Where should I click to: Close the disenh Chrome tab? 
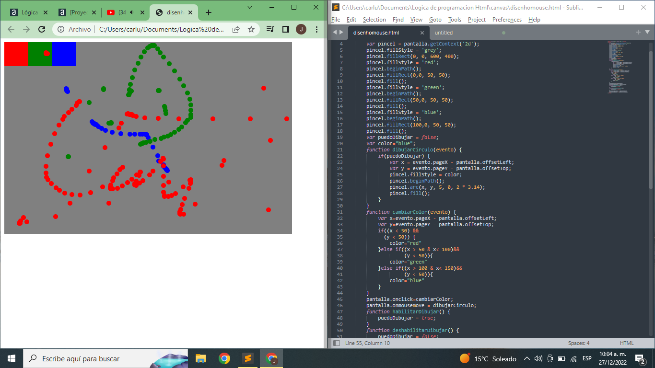coord(190,12)
